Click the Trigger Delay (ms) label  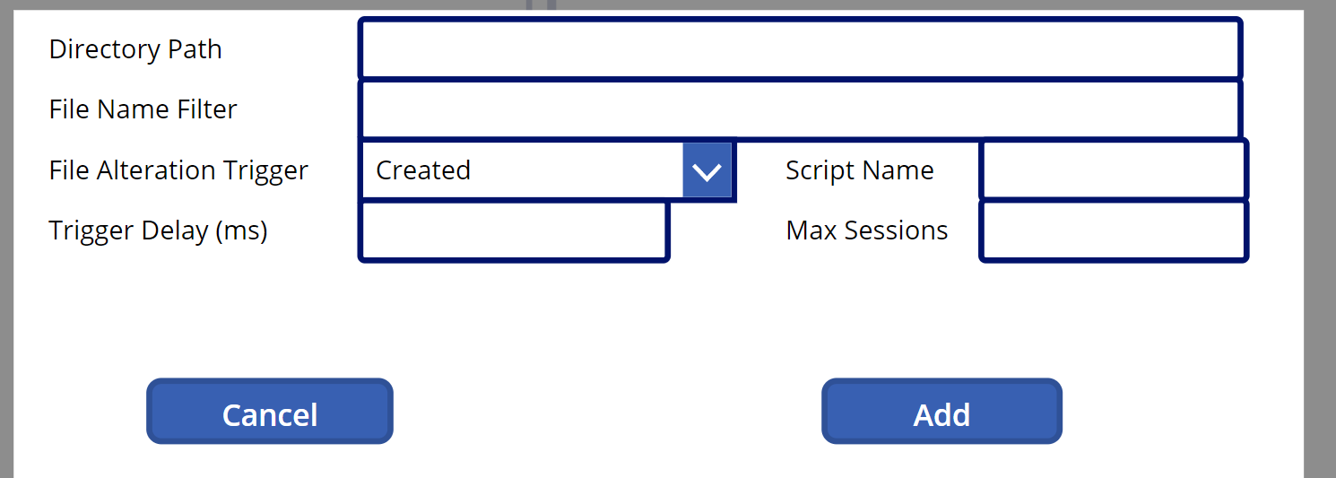(x=159, y=231)
